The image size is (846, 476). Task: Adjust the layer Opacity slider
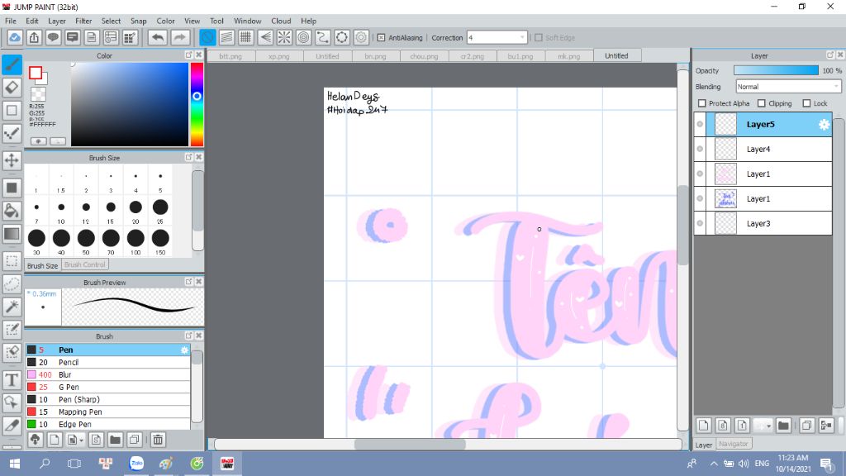[x=776, y=71]
